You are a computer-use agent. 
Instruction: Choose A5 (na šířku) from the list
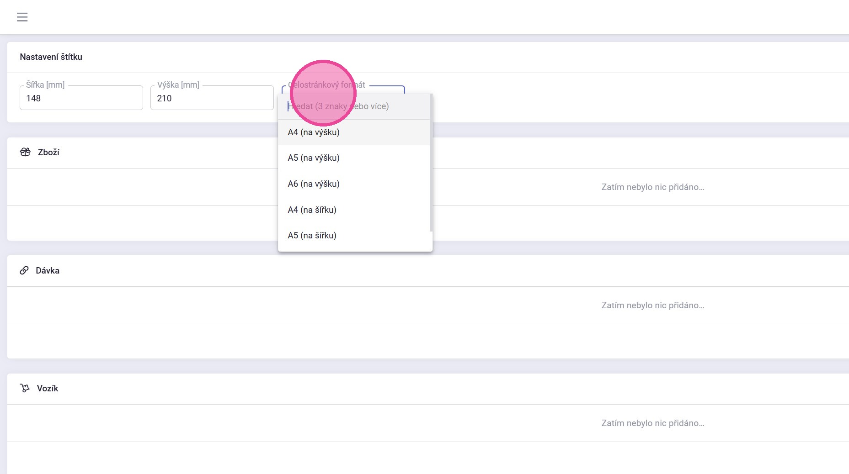[x=312, y=236]
